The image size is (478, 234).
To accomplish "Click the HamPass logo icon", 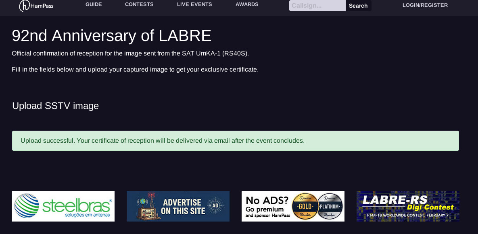I will click(25, 6).
